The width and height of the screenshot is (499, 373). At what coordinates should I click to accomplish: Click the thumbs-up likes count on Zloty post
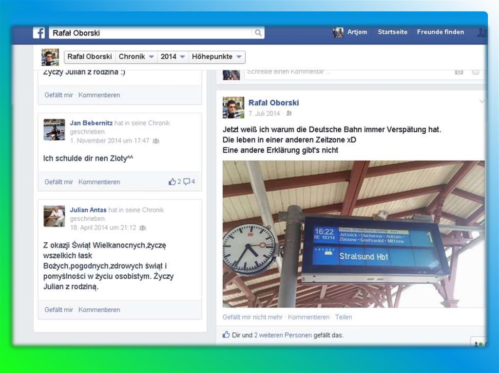click(x=175, y=182)
